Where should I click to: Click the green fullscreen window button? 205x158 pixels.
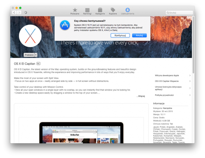[x=20, y=8]
